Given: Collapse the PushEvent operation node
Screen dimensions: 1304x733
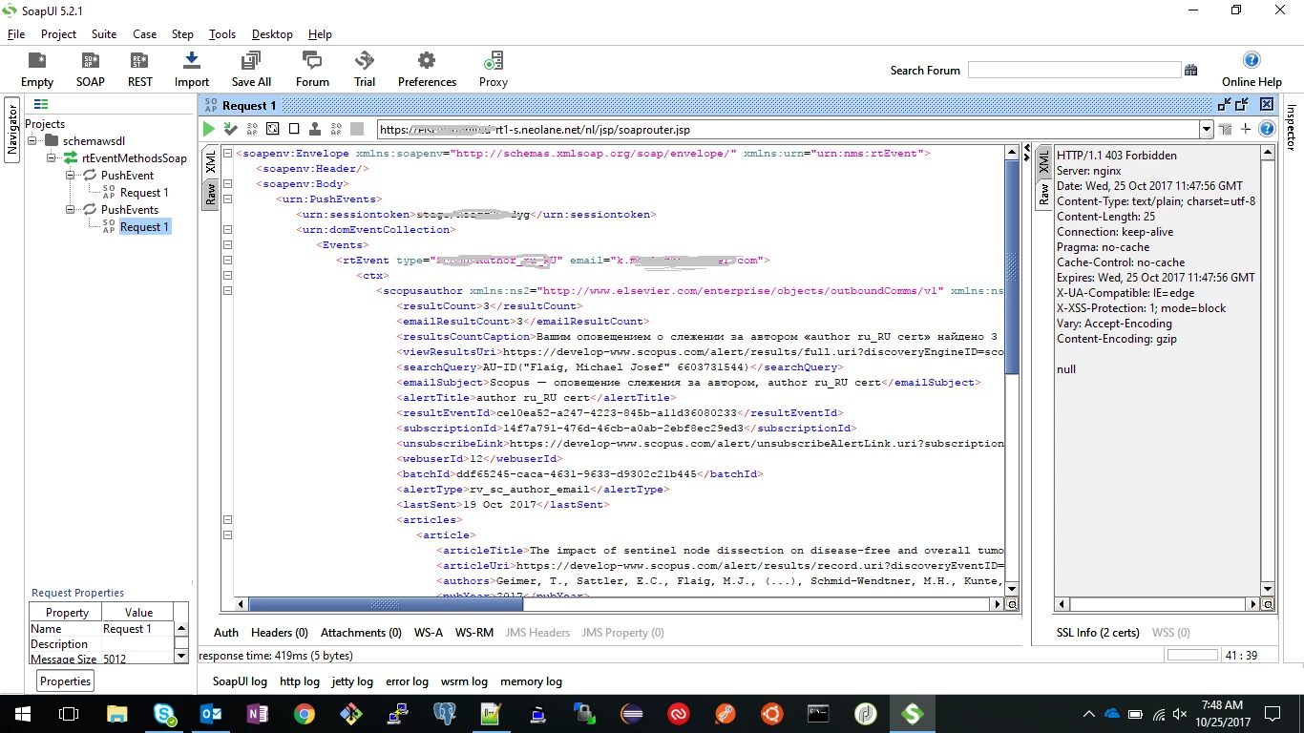Looking at the screenshot, I should click(x=72, y=176).
